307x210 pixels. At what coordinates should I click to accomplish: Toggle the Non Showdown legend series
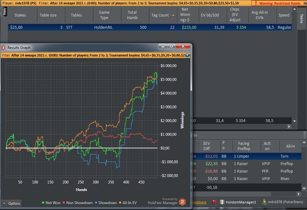coord(78,203)
